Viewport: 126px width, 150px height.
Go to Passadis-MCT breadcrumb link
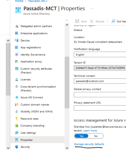(x=38, y=1)
